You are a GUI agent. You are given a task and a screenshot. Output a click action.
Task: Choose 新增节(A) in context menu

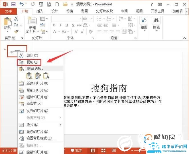click(40, 103)
